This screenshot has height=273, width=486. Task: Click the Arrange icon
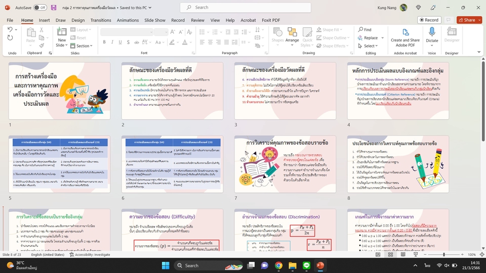pos(292,32)
